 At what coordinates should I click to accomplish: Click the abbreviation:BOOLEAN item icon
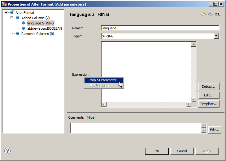24,28
